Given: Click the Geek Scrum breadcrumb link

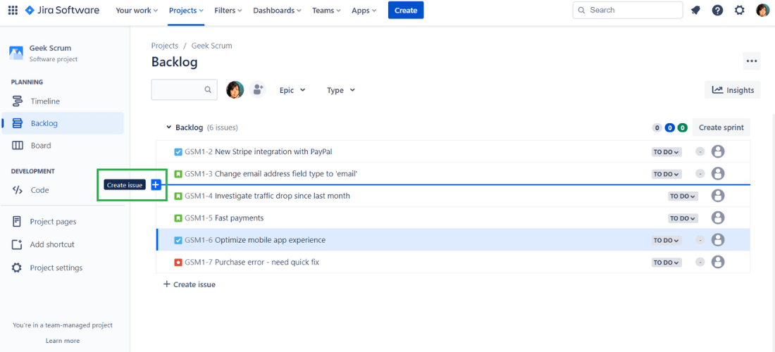Looking at the screenshot, I should click(211, 46).
